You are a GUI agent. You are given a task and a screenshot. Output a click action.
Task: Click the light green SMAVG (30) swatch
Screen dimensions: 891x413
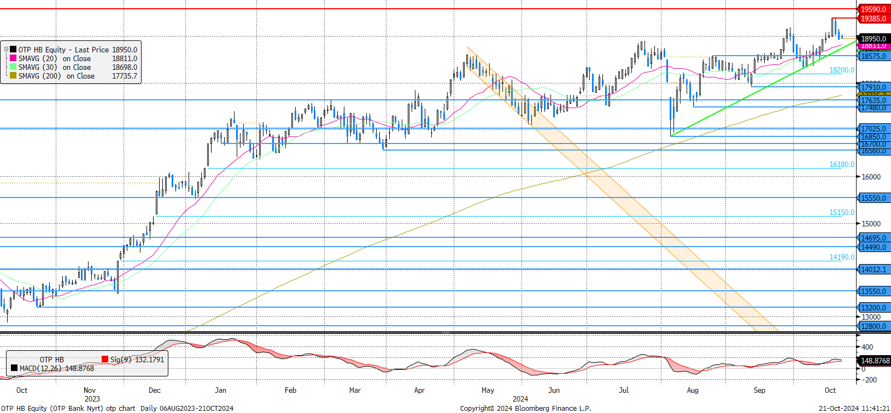13,67
